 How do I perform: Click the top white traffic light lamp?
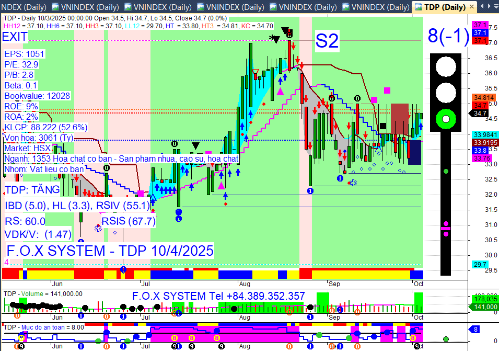(446, 66)
